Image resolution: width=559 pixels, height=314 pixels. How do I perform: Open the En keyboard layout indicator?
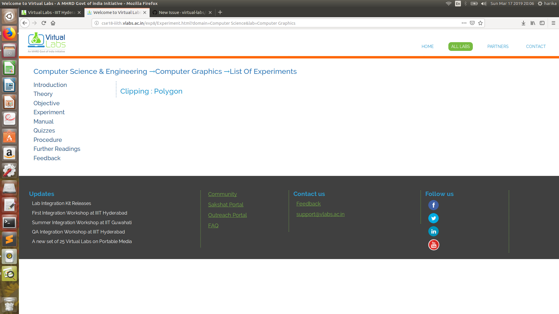pyautogui.click(x=458, y=3)
